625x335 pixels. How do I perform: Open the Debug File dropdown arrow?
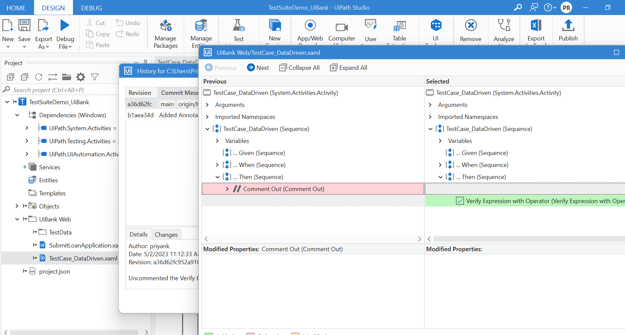[x=70, y=47]
